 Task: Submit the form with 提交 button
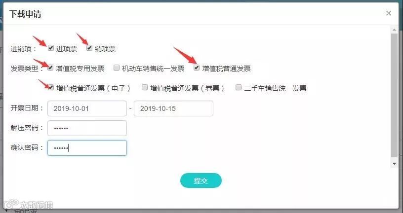point(201,180)
